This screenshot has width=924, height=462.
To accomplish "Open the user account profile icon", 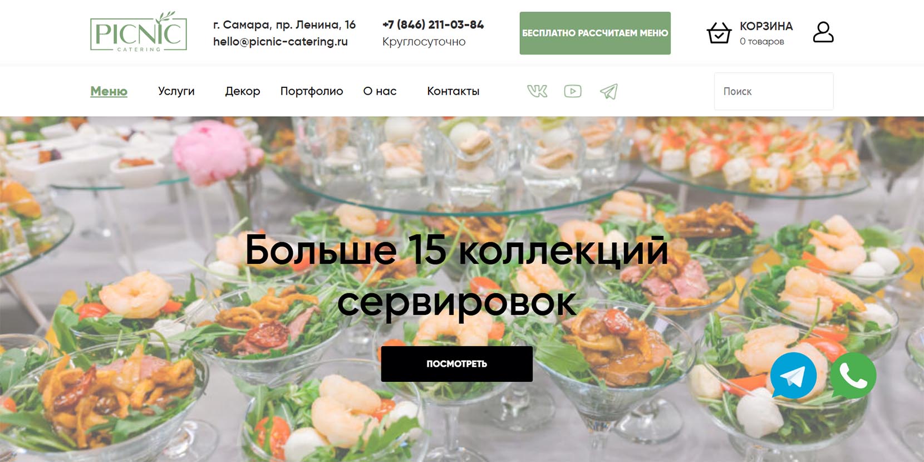I will click(823, 32).
